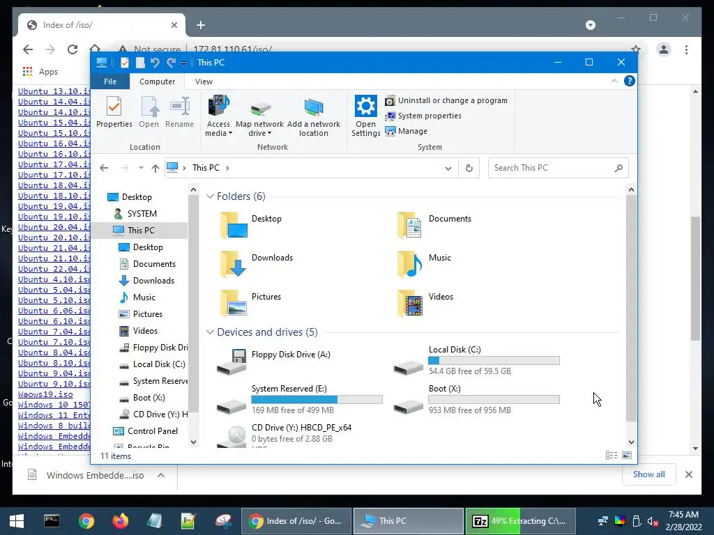Switch to large icons view layout
This screenshot has width=714, height=535.
(x=627, y=456)
